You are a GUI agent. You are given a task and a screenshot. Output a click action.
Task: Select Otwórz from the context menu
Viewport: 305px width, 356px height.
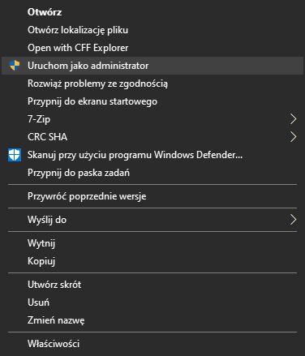(152, 12)
